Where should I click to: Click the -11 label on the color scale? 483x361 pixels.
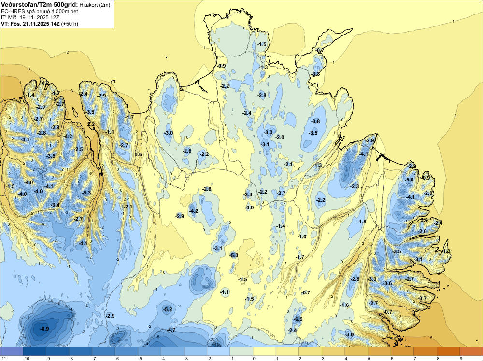tap(2, 358)
